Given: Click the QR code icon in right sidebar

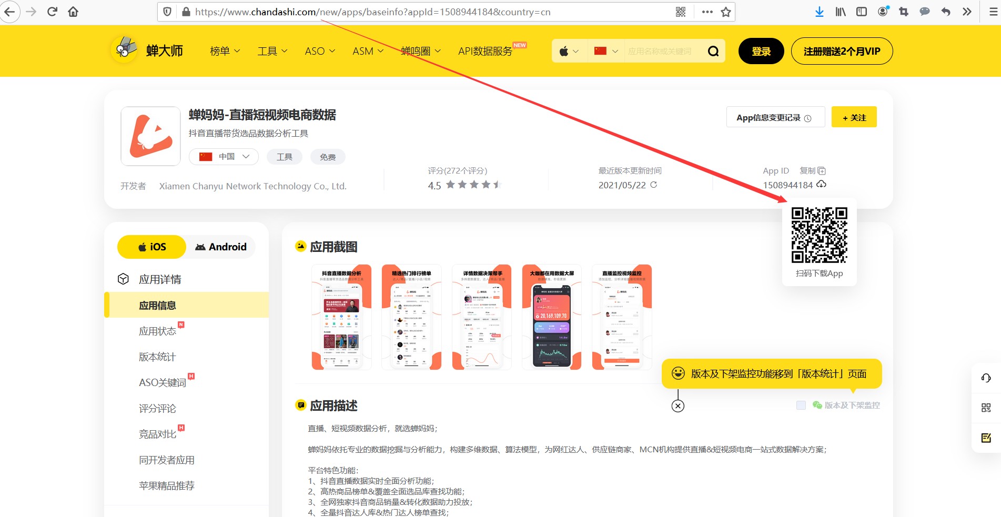Looking at the screenshot, I should [x=986, y=408].
